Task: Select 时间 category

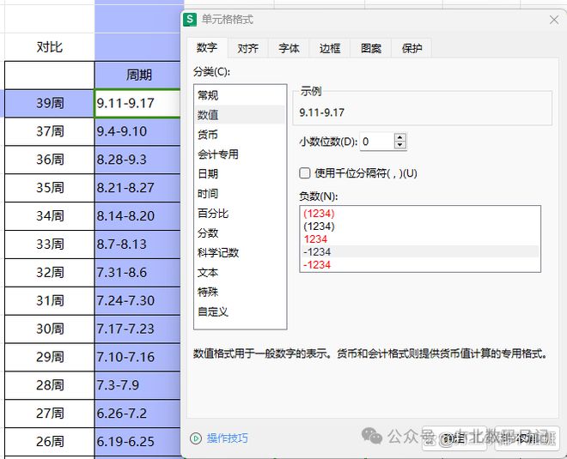Action: [240, 194]
